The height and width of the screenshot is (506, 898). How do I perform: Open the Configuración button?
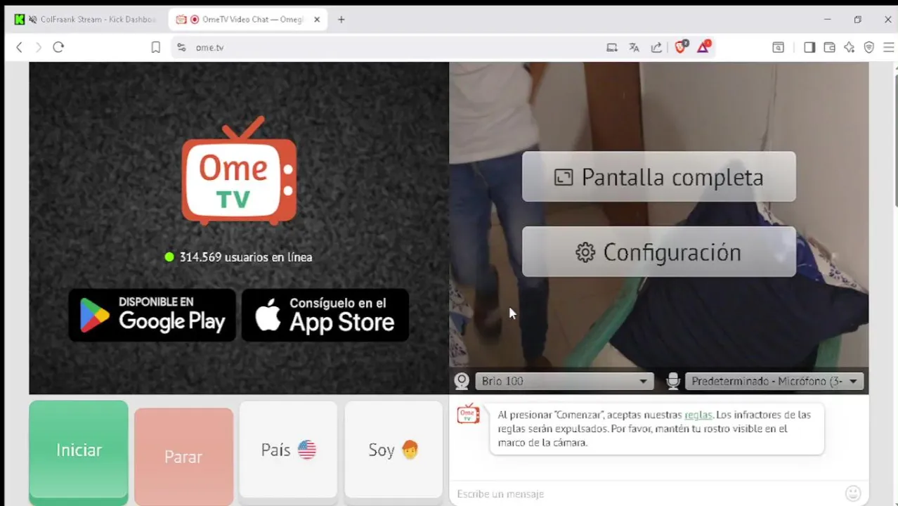659,252
